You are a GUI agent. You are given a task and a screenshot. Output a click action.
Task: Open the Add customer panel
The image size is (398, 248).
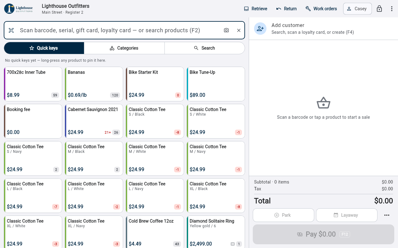pos(323,29)
